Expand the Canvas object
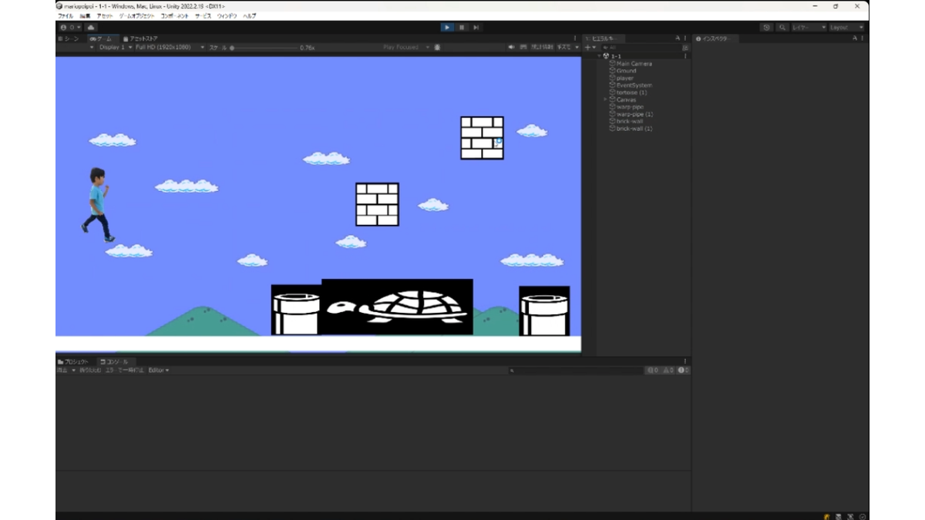The height and width of the screenshot is (520, 925). (x=606, y=99)
